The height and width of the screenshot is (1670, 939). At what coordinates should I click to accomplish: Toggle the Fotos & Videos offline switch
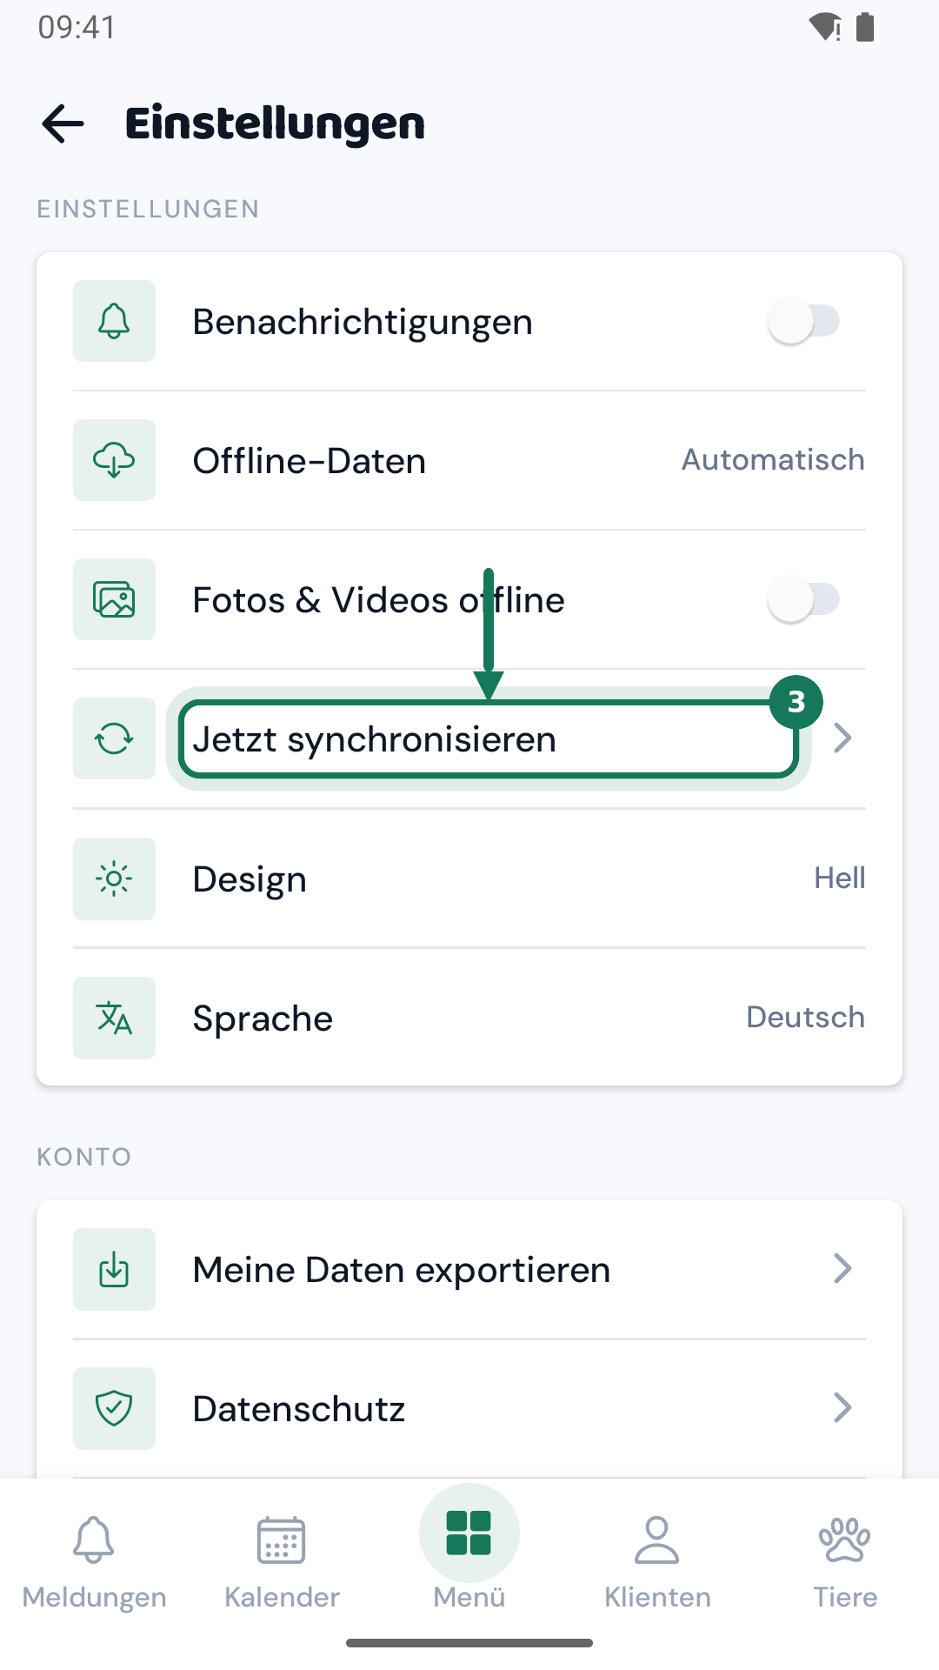804,599
